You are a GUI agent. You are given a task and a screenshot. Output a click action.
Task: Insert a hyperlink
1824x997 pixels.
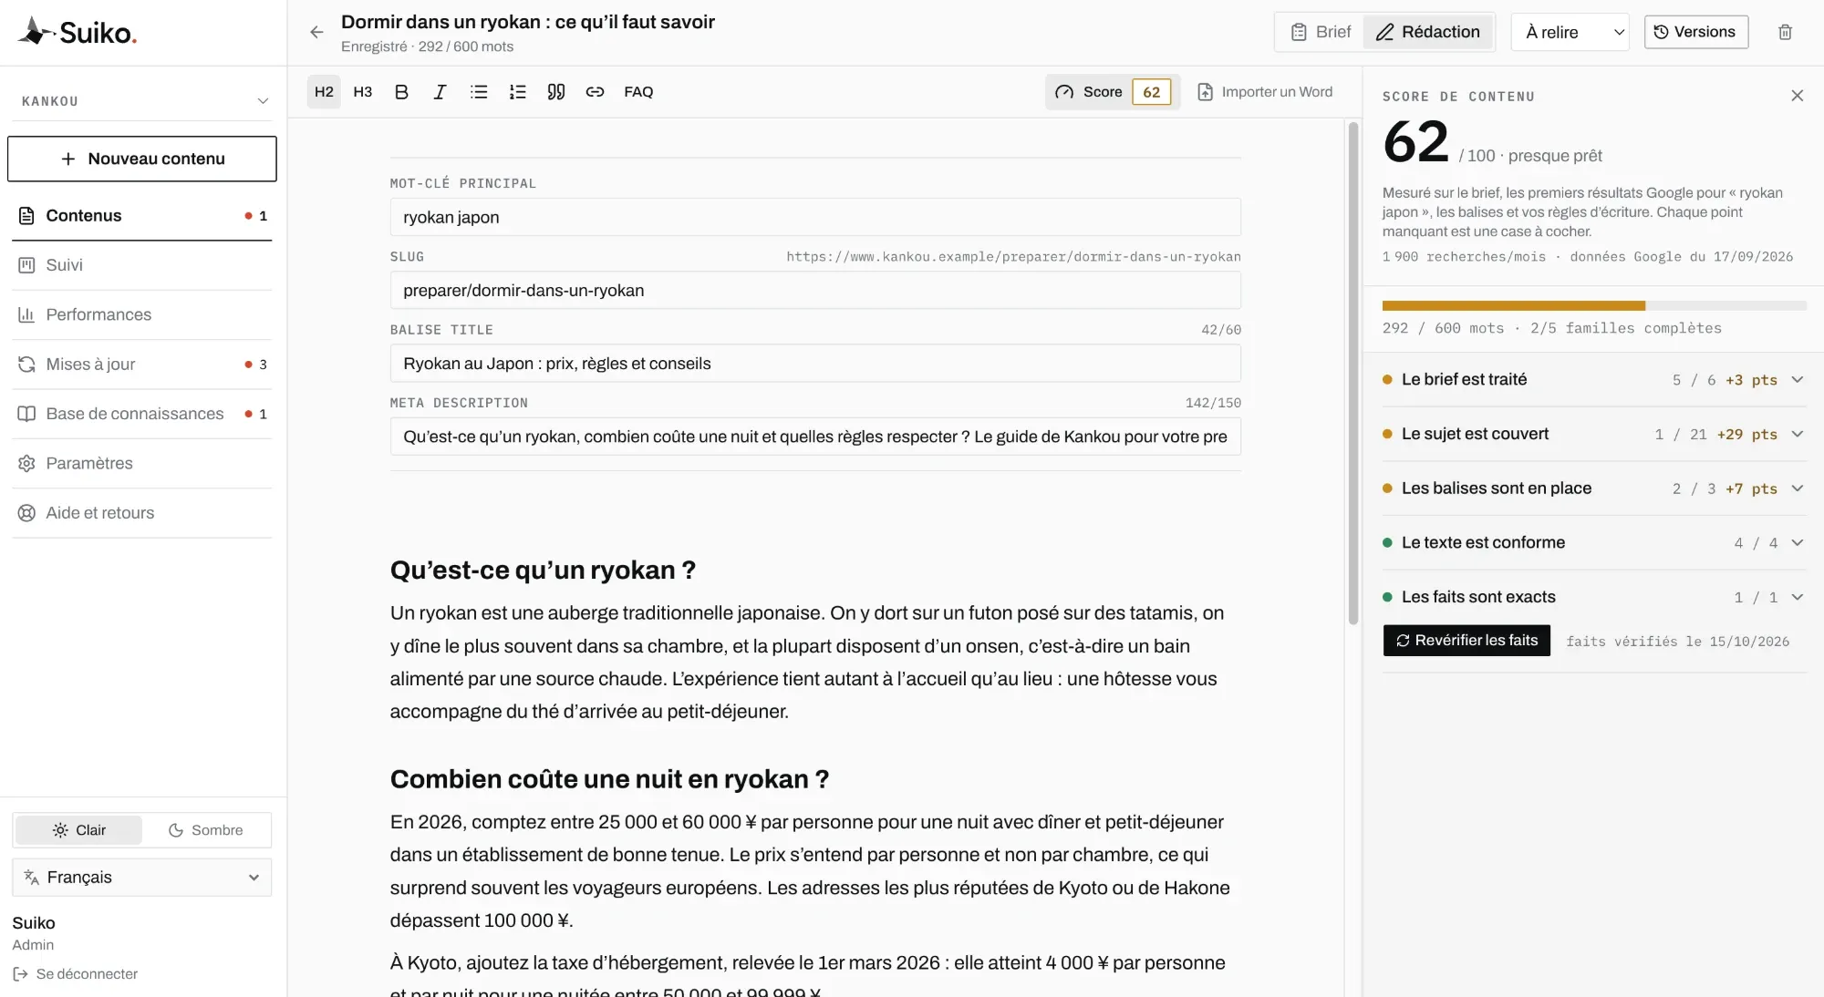point(596,92)
